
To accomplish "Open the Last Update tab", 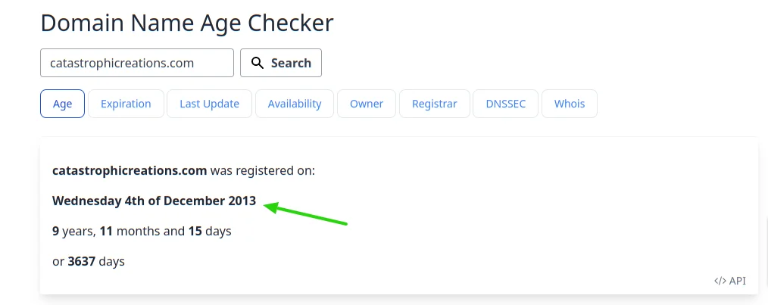I will click(209, 104).
